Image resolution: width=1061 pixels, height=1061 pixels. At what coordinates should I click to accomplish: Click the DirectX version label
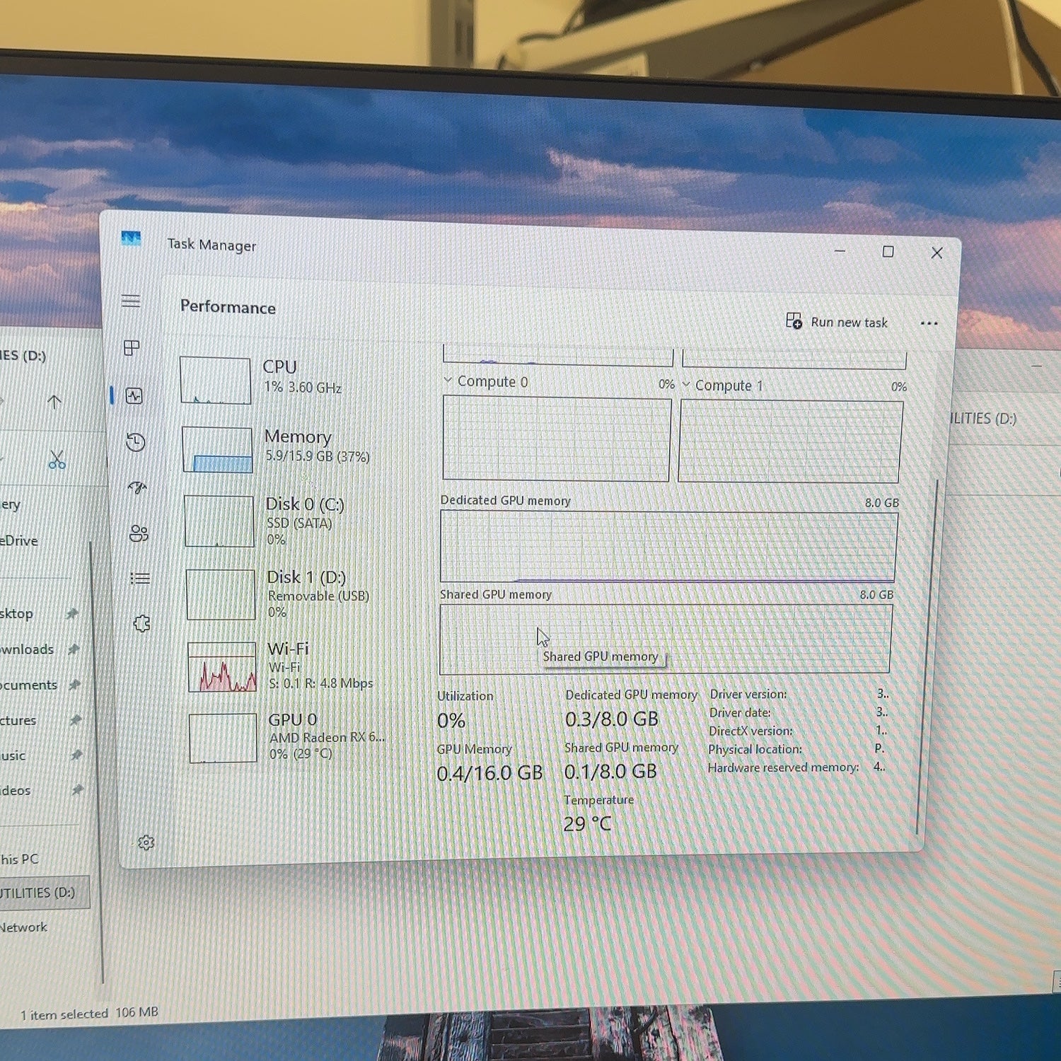(x=750, y=731)
